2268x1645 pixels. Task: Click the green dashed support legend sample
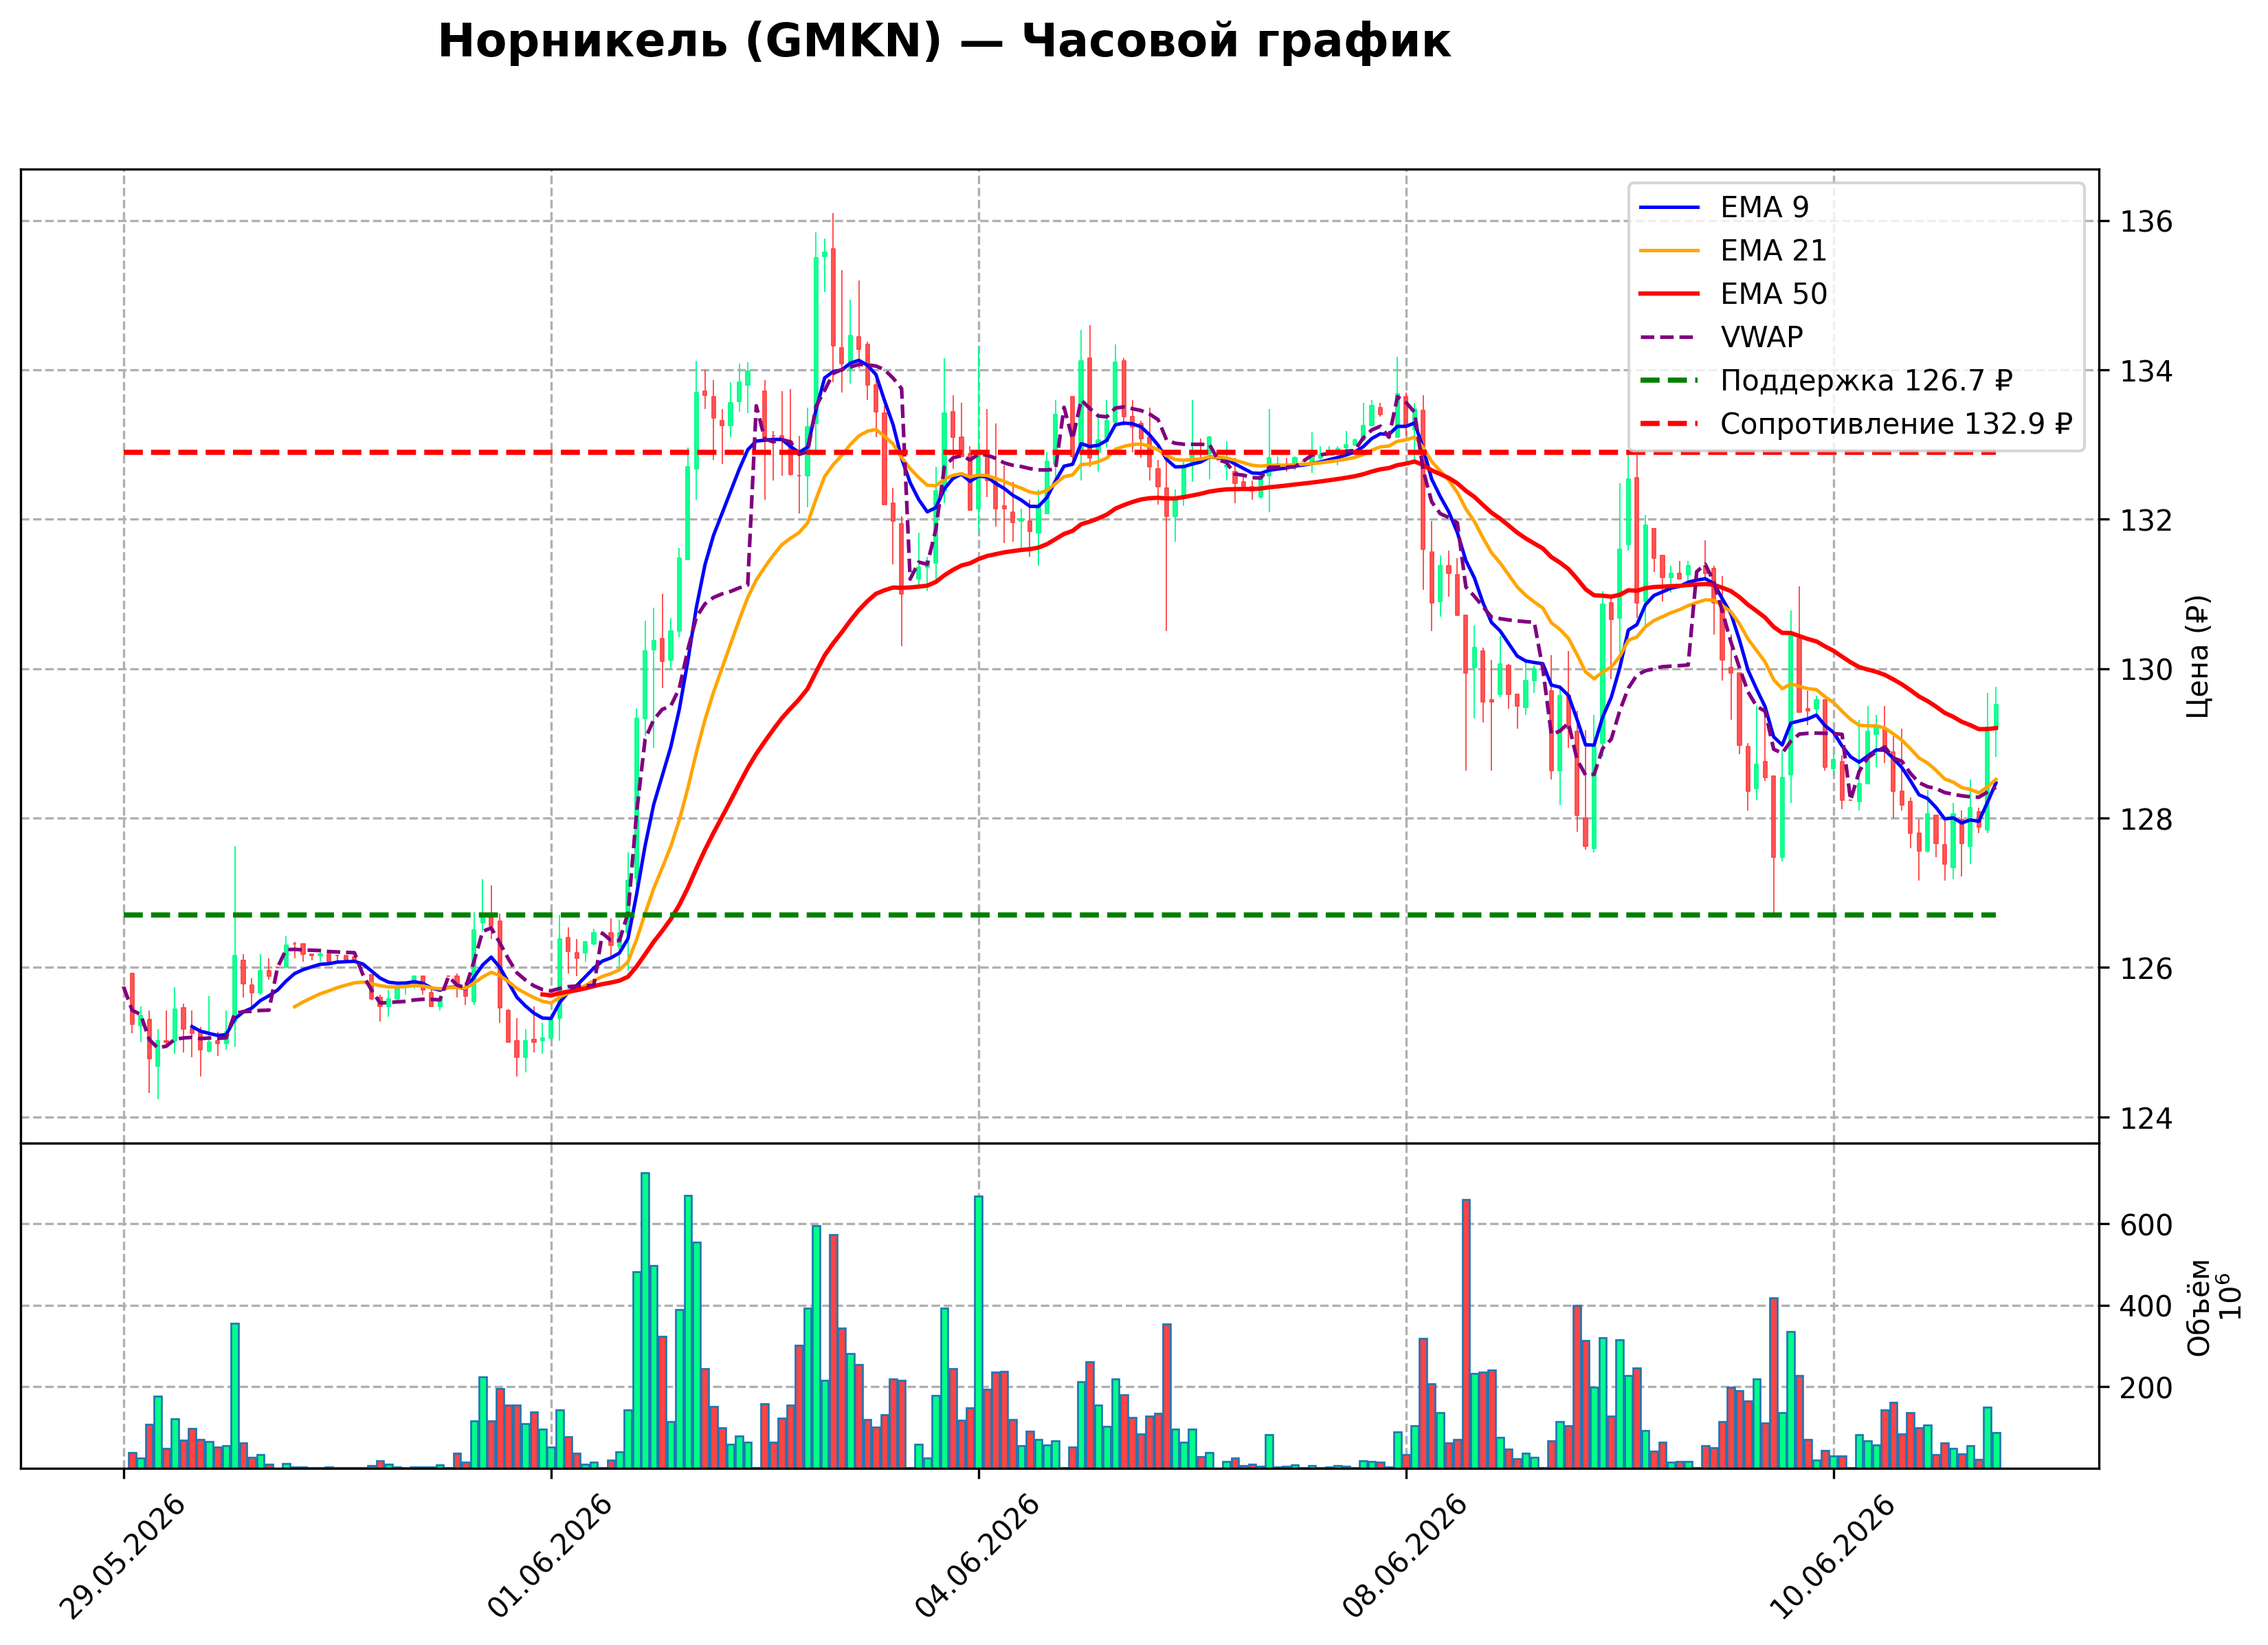coord(1669,381)
